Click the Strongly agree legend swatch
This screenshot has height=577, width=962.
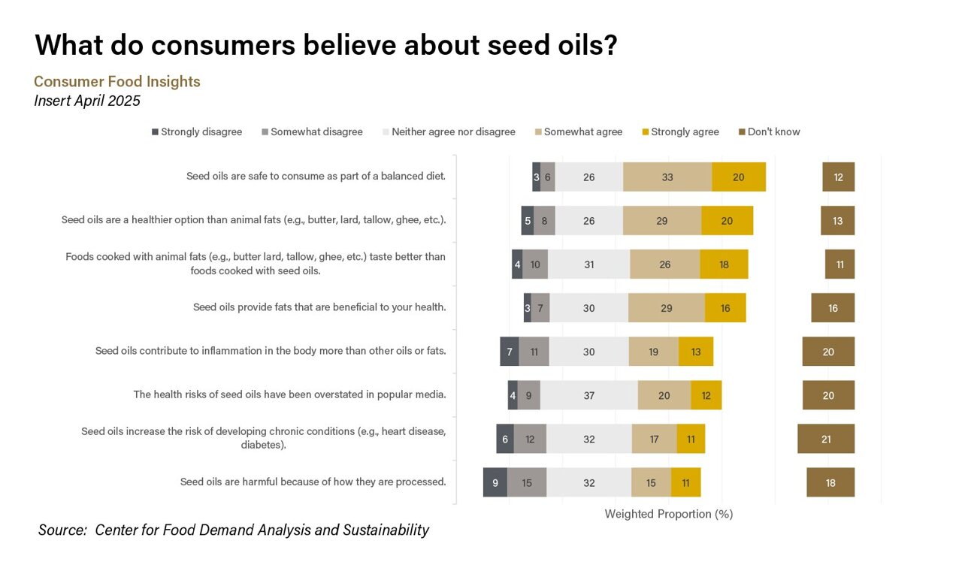pos(646,132)
